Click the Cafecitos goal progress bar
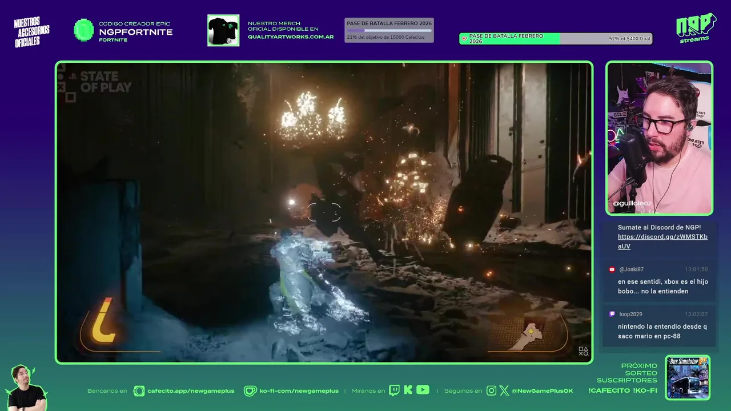The width and height of the screenshot is (731, 411). click(389, 30)
